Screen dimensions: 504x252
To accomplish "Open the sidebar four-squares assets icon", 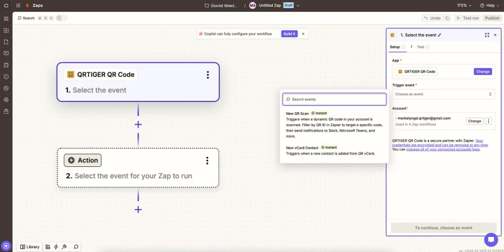I will click(6, 19).
